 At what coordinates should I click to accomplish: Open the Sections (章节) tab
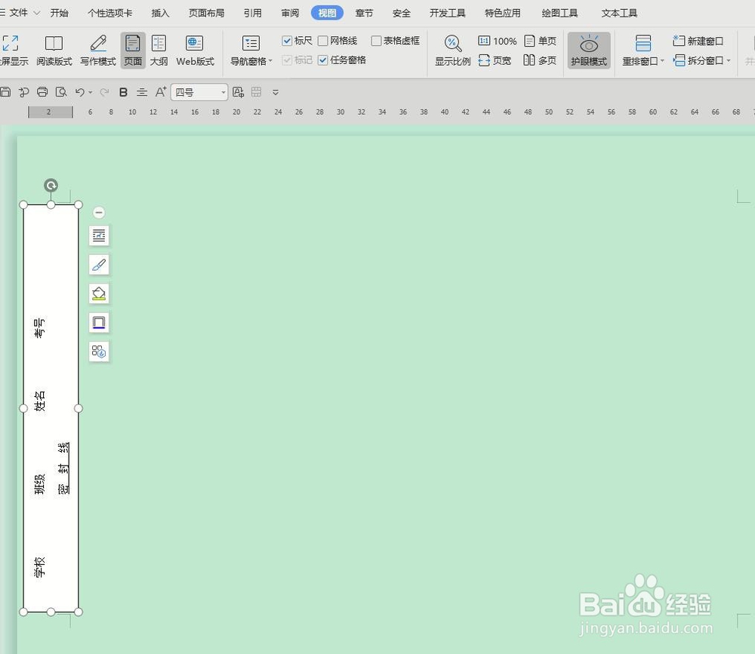tap(364, 13)
